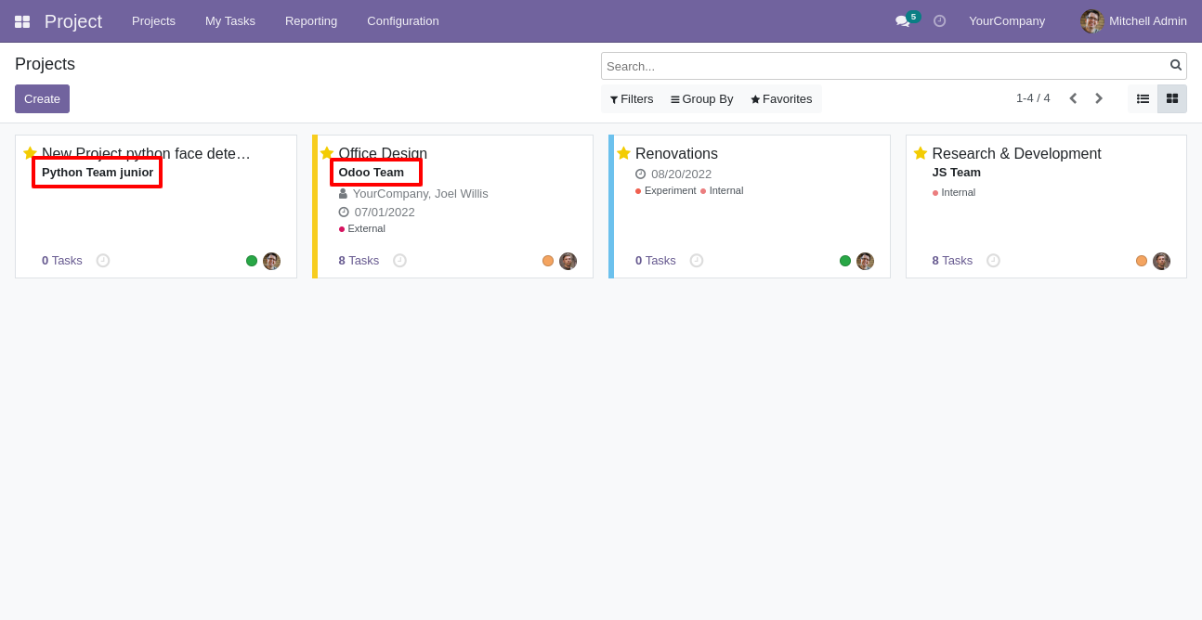Click green status dot on New Project python card

point(252,261)
